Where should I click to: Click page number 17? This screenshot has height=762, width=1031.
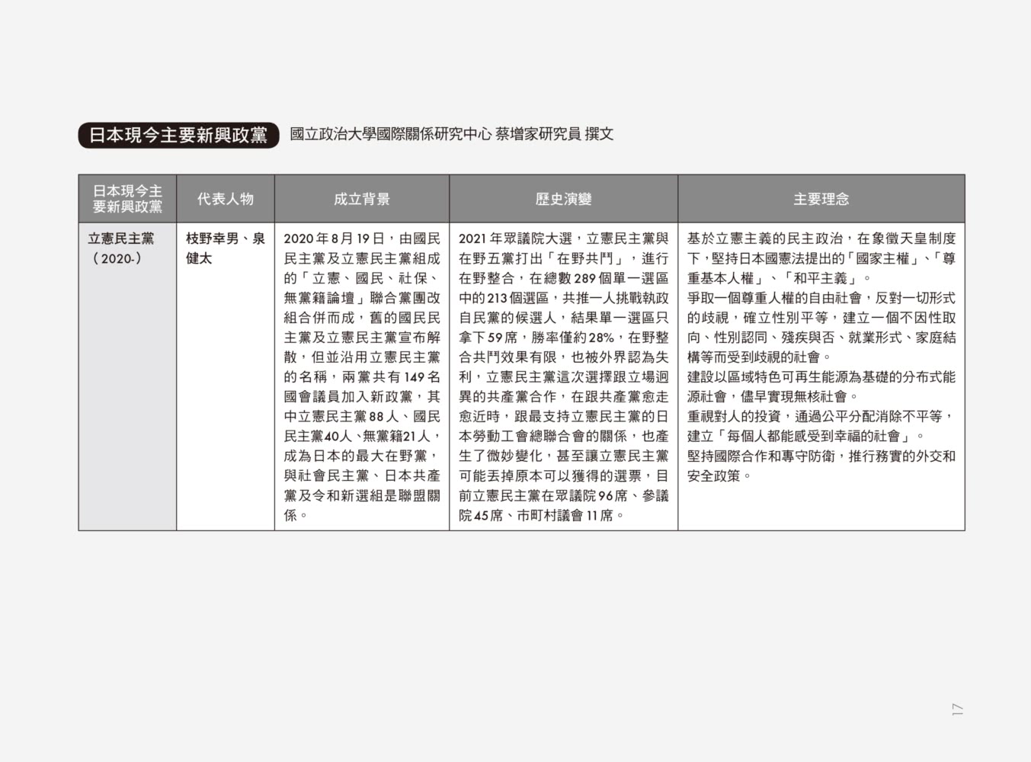[957, 709]
